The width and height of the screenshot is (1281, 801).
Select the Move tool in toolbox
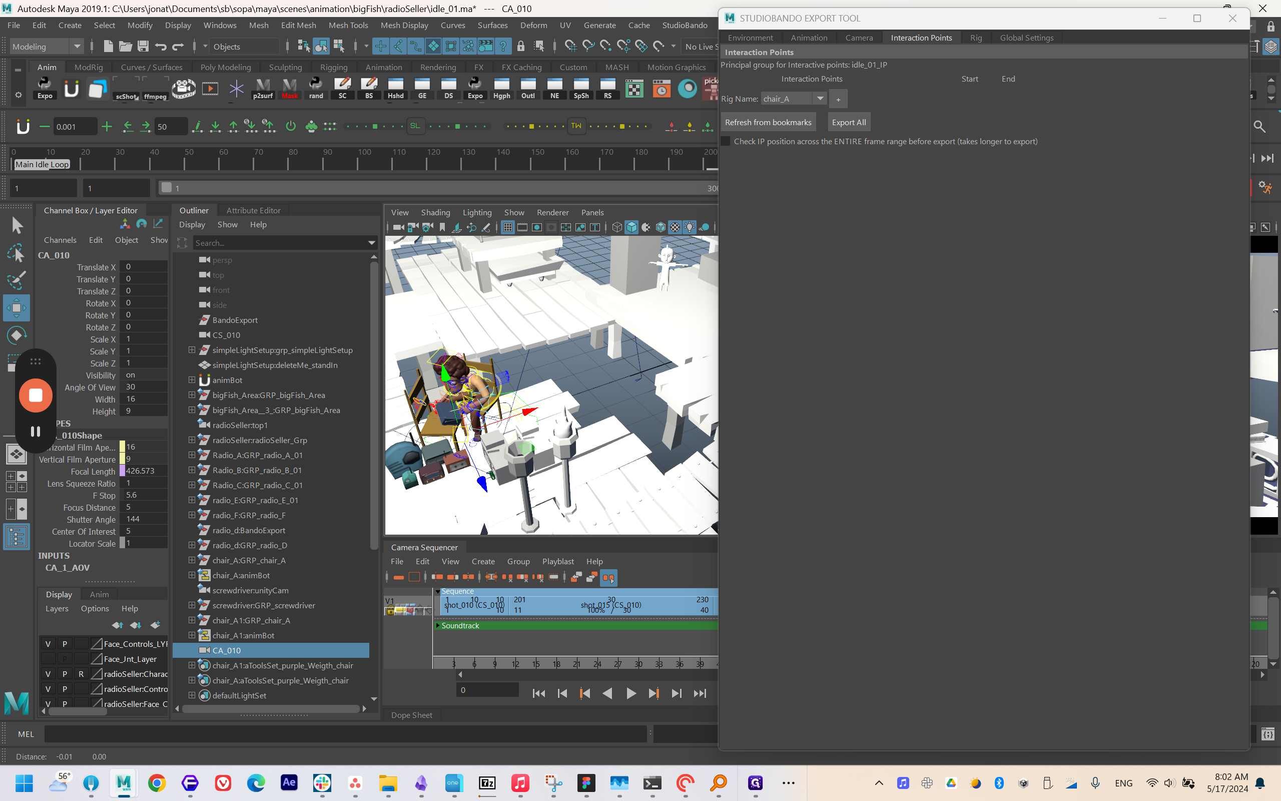click(x=17, y=308)
